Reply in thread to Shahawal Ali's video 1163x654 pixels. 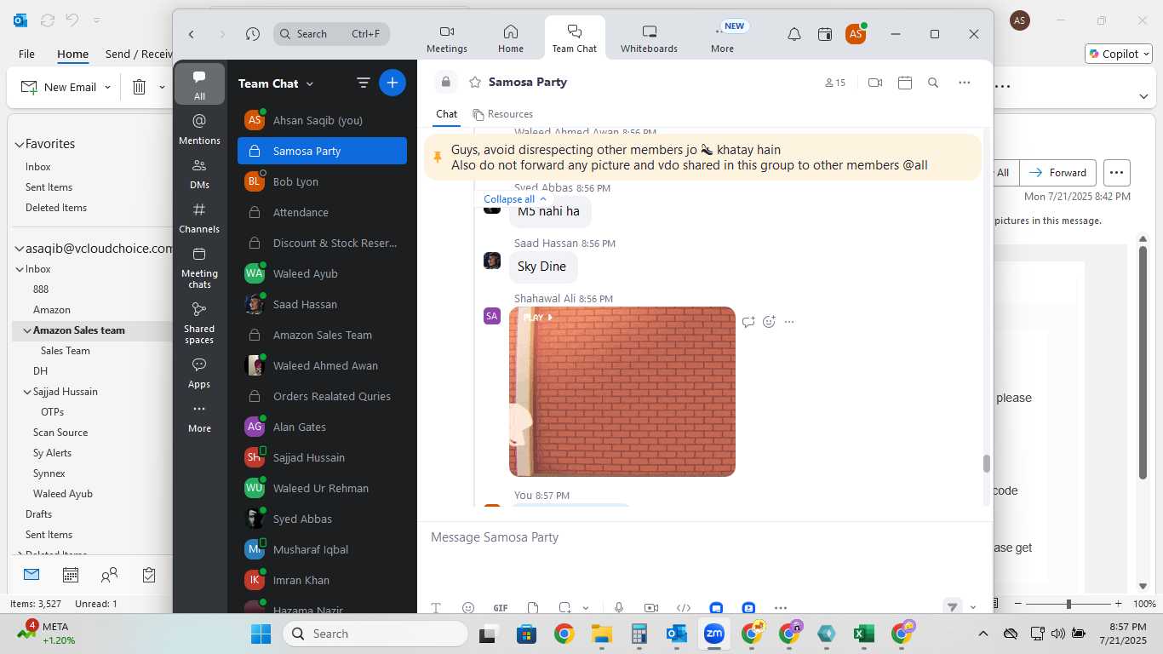click(748, 322)
